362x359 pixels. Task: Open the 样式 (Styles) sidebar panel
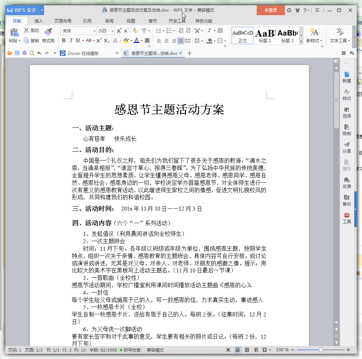coord(347,95)
